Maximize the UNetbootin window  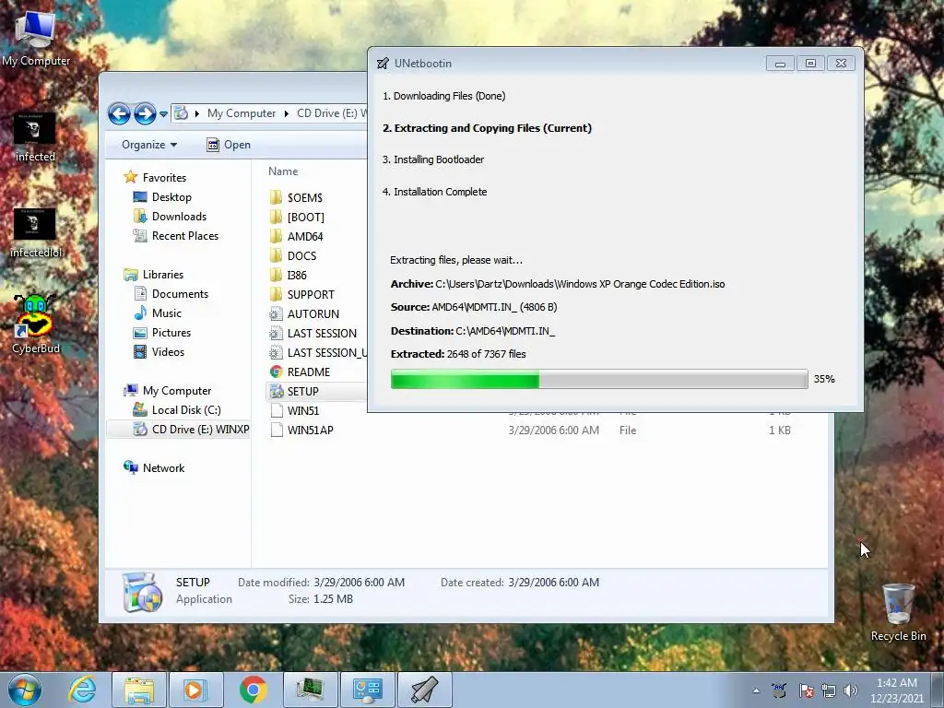point(810,64)
